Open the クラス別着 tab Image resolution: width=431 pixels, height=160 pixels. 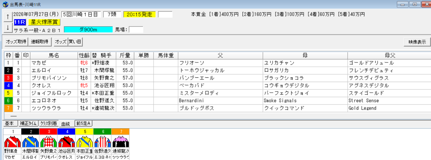[x=49, y=124]
